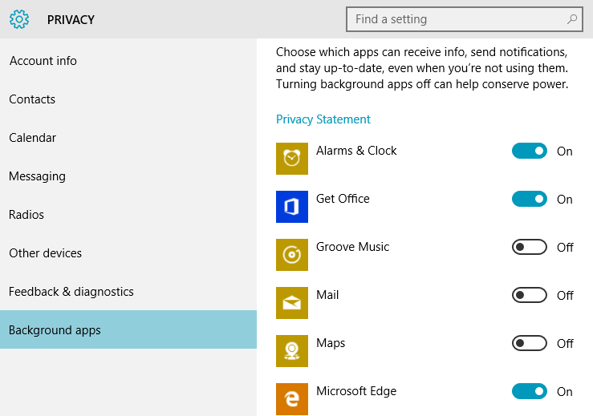The image size is (593, 416).
Task: Disable Get Office background toggle
Action: (x=530, y=199)
